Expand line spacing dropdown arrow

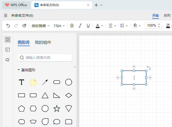(127, 26)
